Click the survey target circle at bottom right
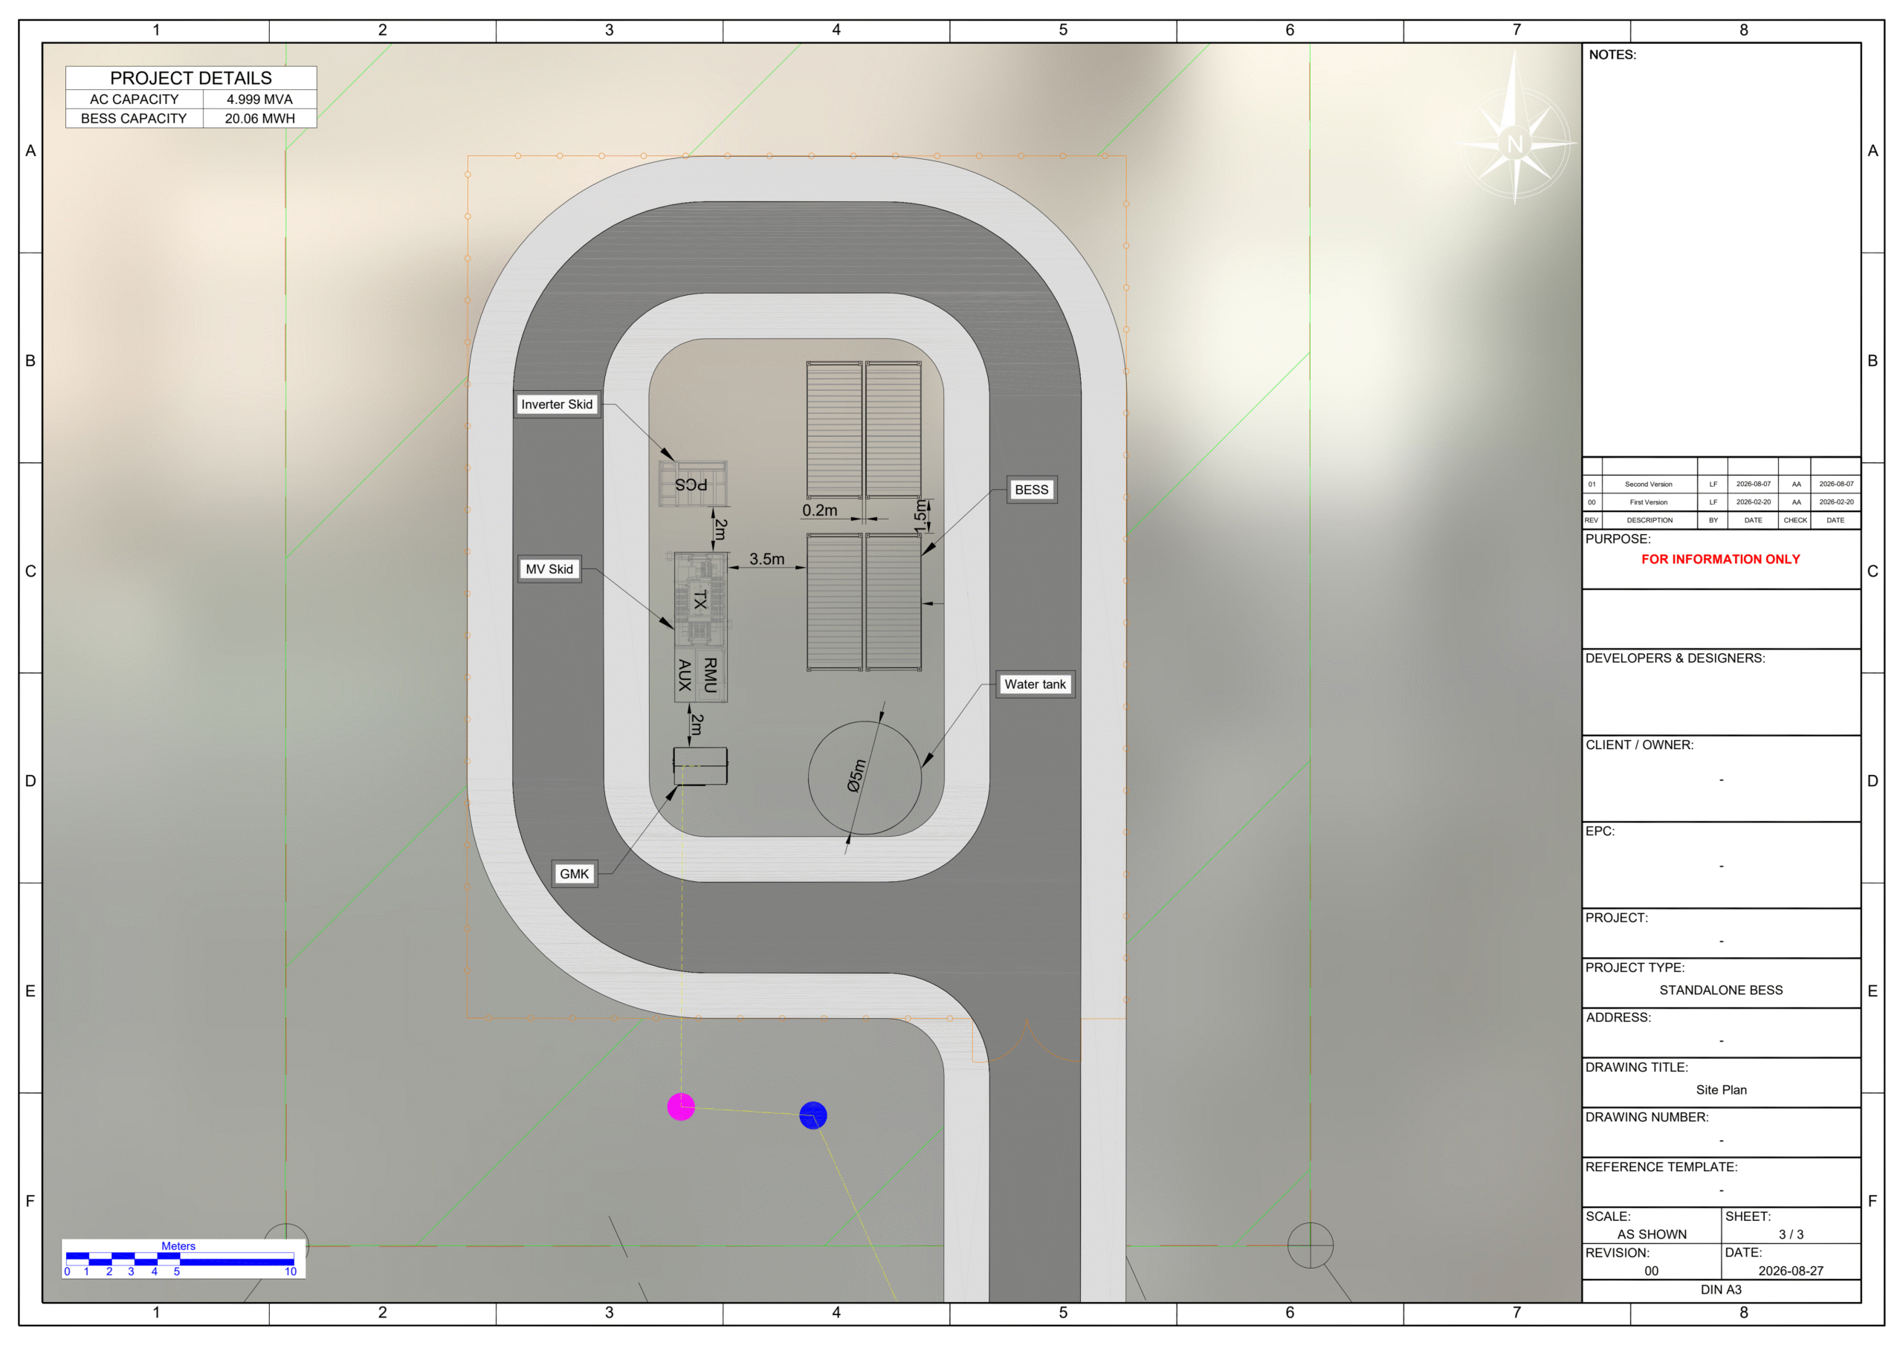 1311,1245
